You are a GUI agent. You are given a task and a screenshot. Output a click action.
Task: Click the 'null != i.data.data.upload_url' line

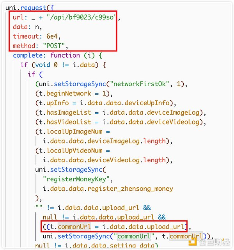point(104,217)
